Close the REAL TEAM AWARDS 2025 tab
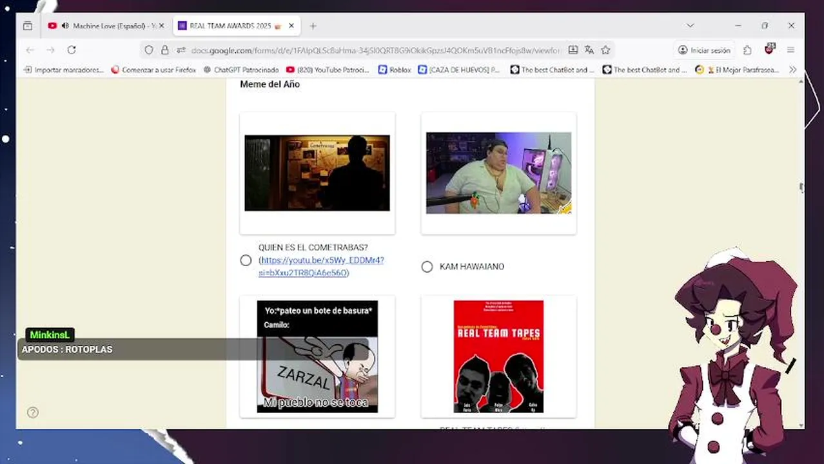Screen dimensions: 824x464 (291, 26)
